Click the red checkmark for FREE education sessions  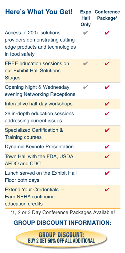click(107, 64)
